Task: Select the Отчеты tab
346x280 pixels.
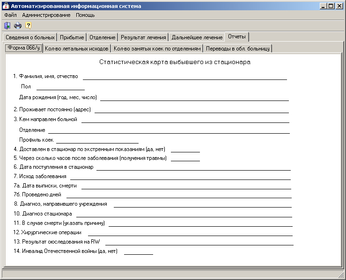Action: click(x=237, y=36)
